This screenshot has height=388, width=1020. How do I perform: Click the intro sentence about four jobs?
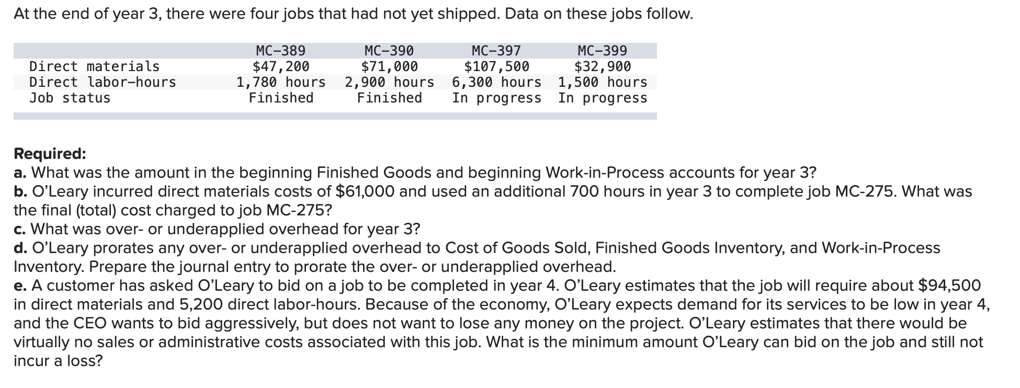click(x=353, y=14)
